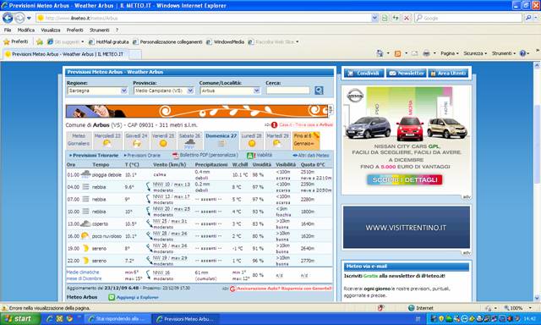This screenshot has width=541, height=325.
Task: Click the Google search magnifier icon
Action: point(528,18)
